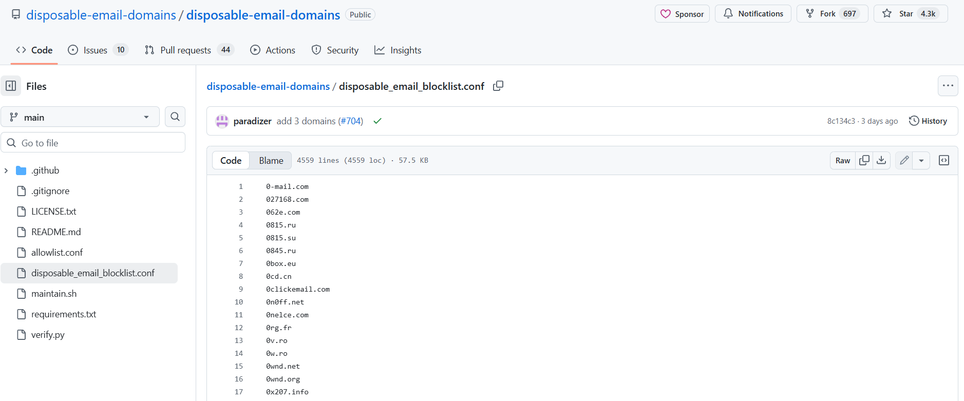The width and height of the screenshot is (964, 401).
Task: Open the History link
Action: point(928,121)
